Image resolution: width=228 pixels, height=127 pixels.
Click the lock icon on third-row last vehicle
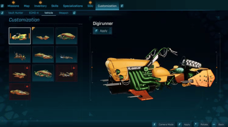pos(74,68)
